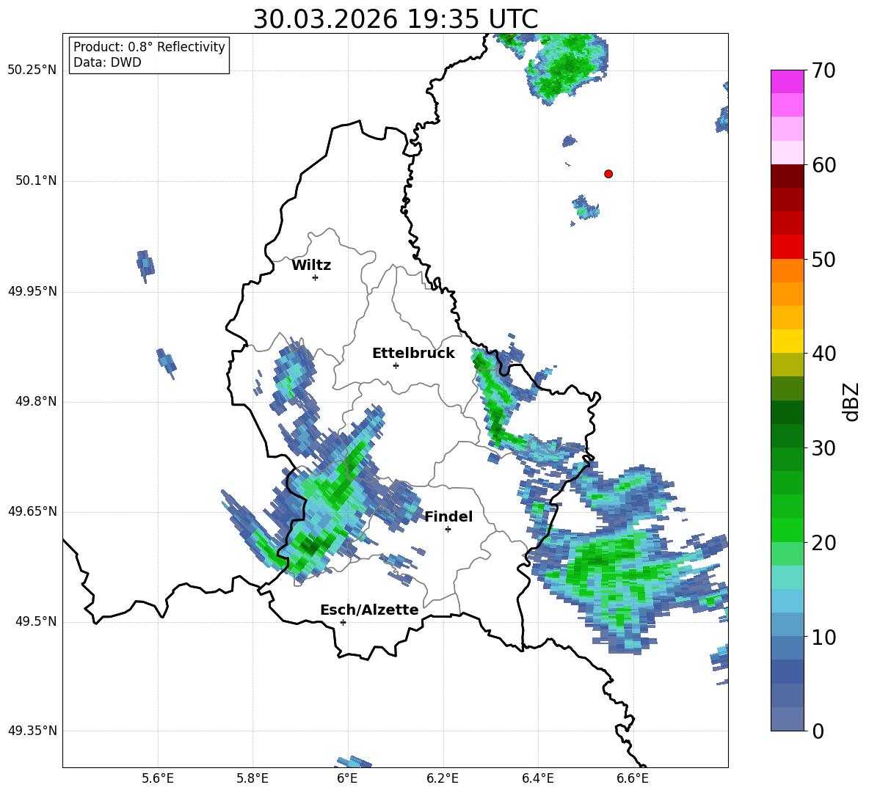This screenshot has width=869, height=793.
Task: Click the 5.8°E longitude label
Action: (x=252, y=779)
